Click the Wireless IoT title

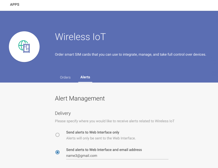pos(80,37)
